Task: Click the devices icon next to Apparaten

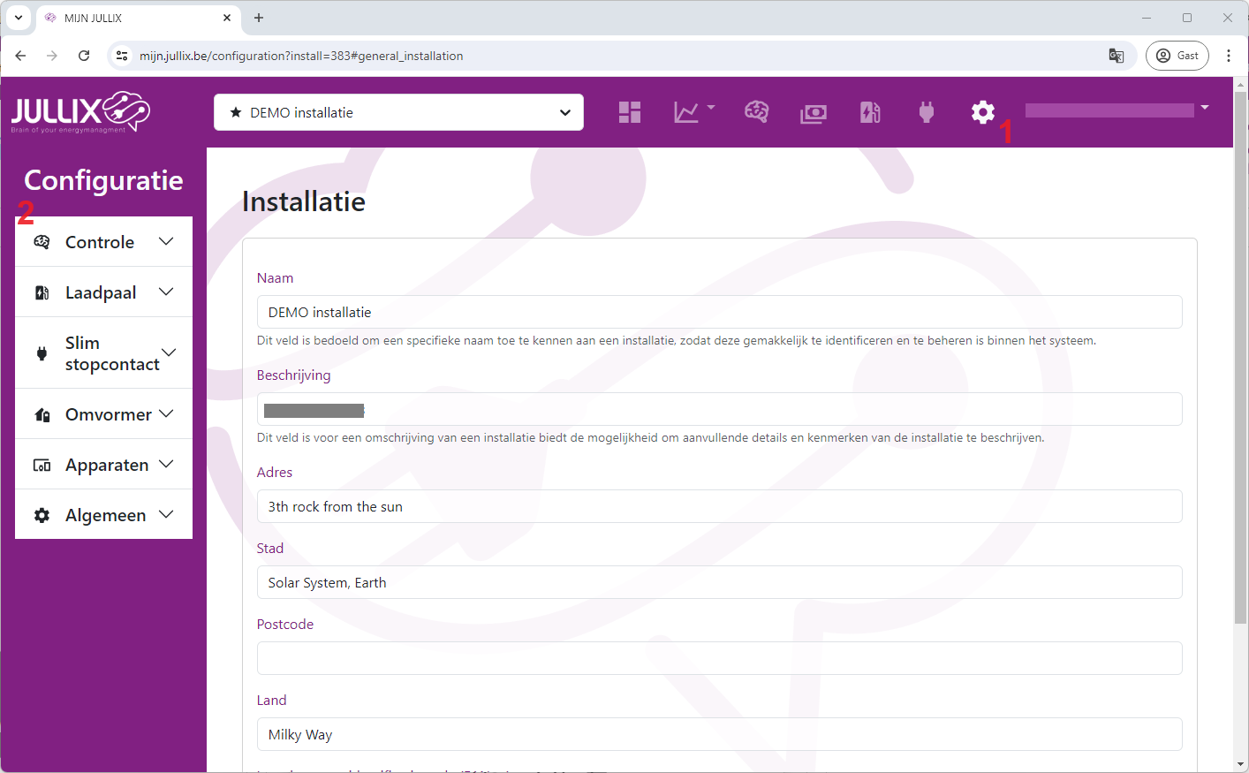Action: click(42, 465)
